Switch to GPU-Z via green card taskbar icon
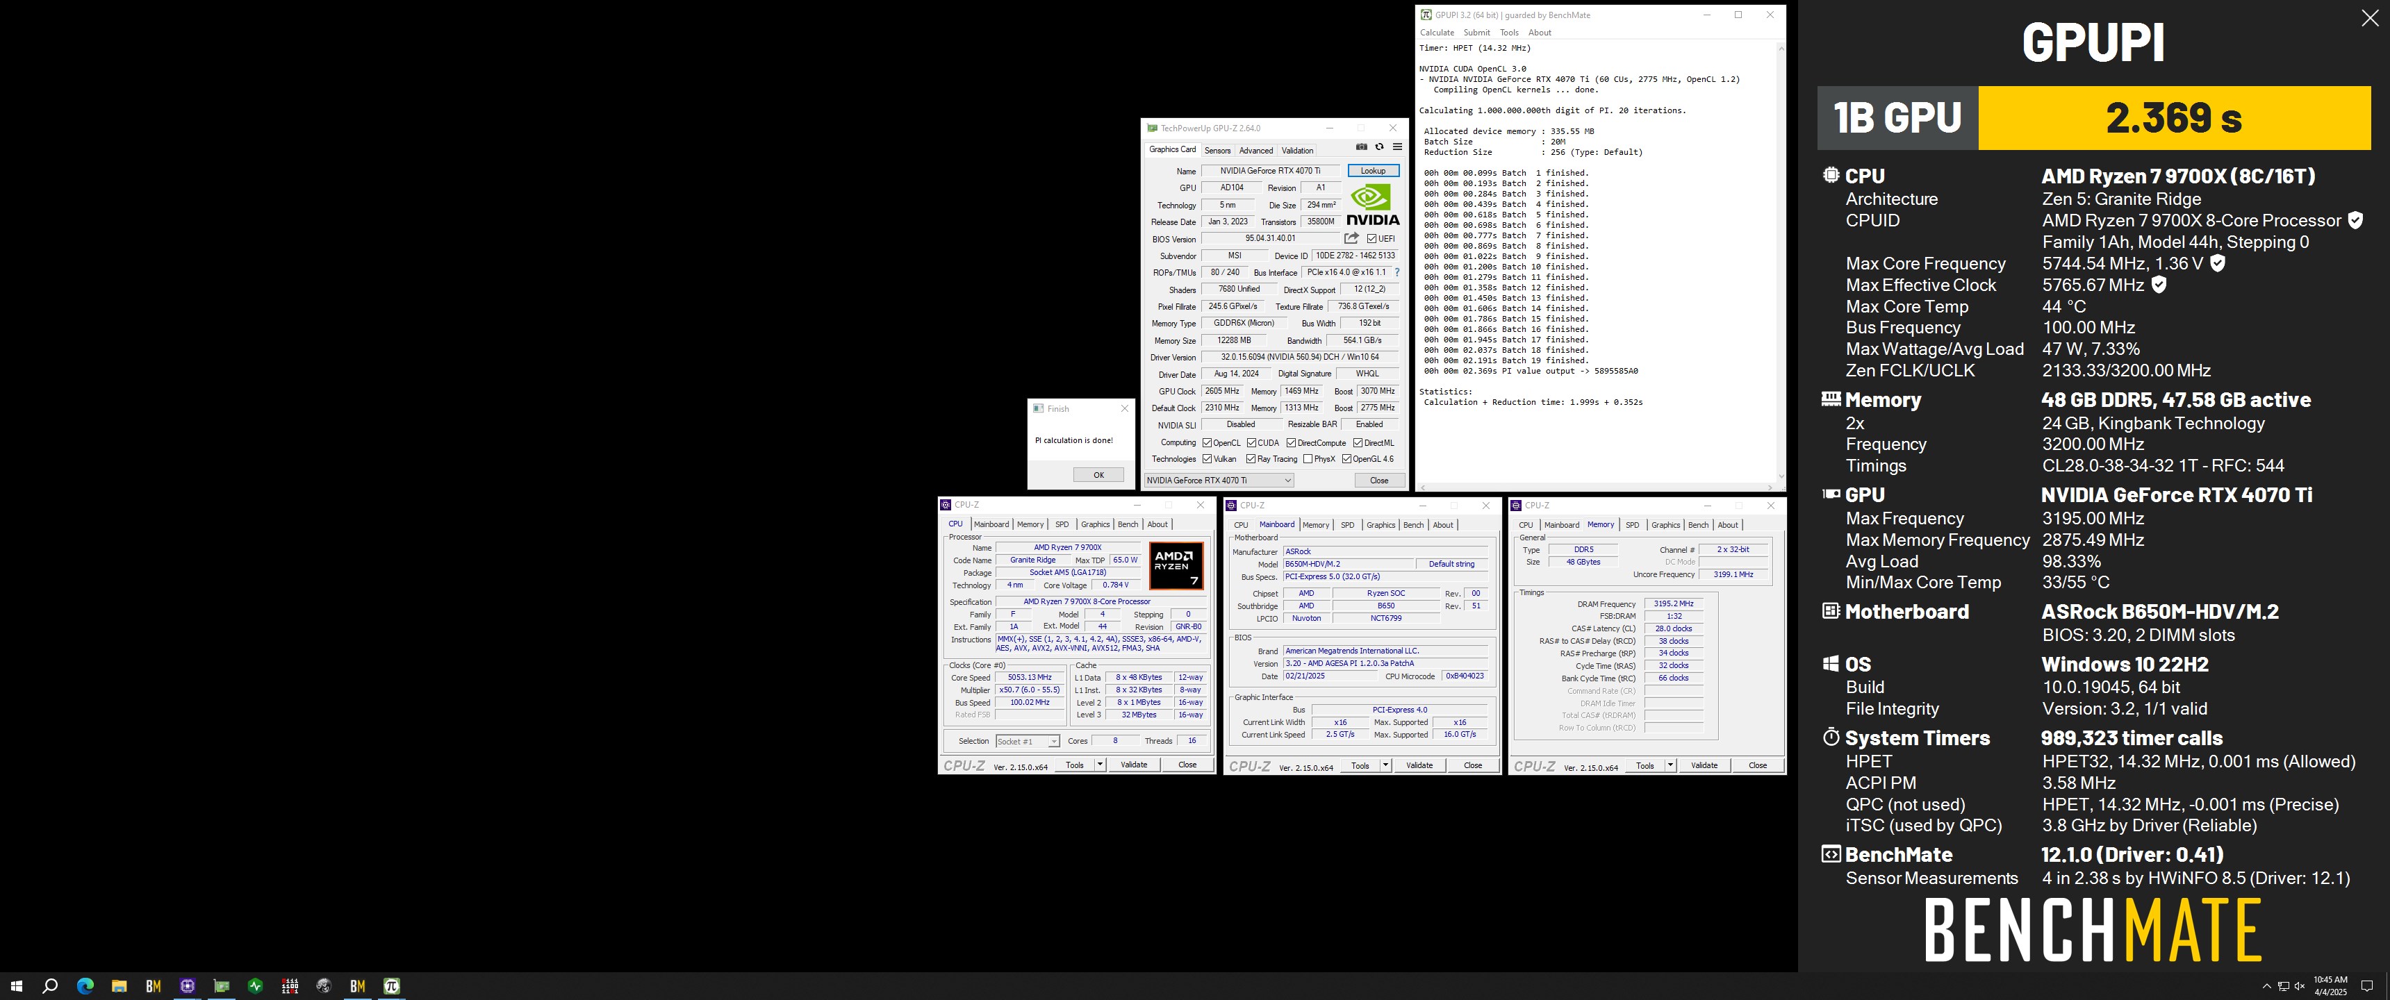The image size is (2390, 1000). tap(221, 986)
